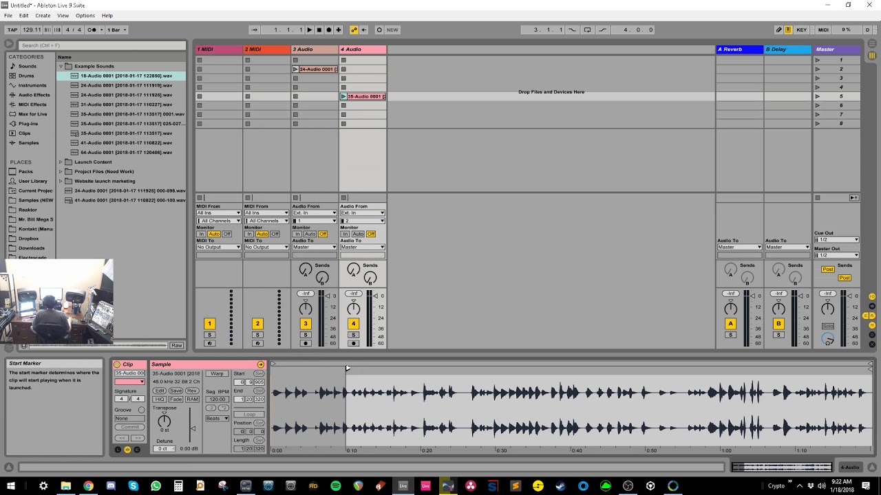Toggle the Session Record circle button

click(x=379, y=30)
